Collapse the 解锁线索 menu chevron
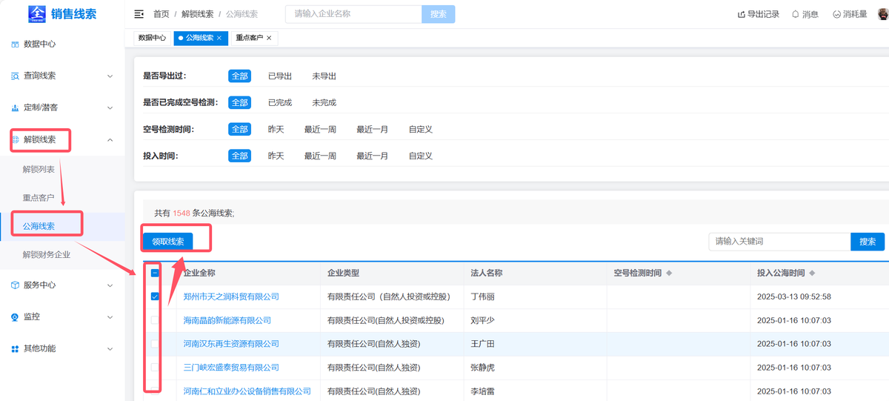 [x=110, y=139]
